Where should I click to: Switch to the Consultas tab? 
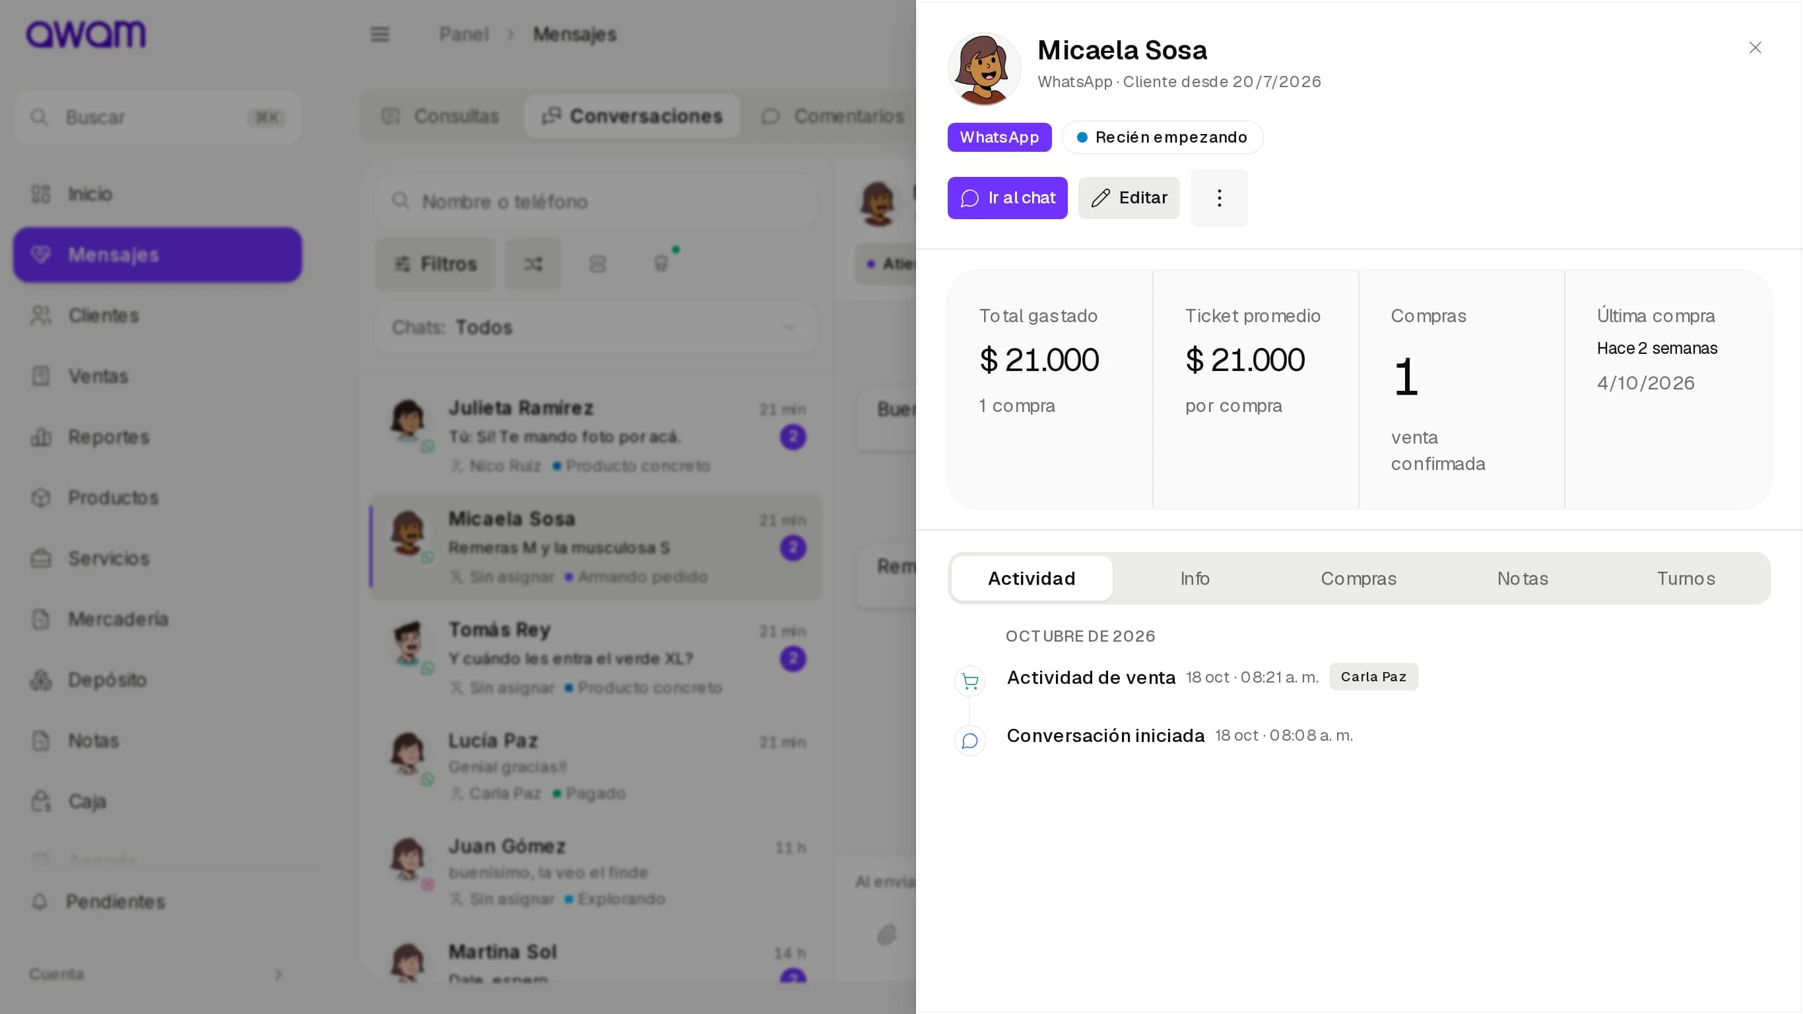click(441, 116)
